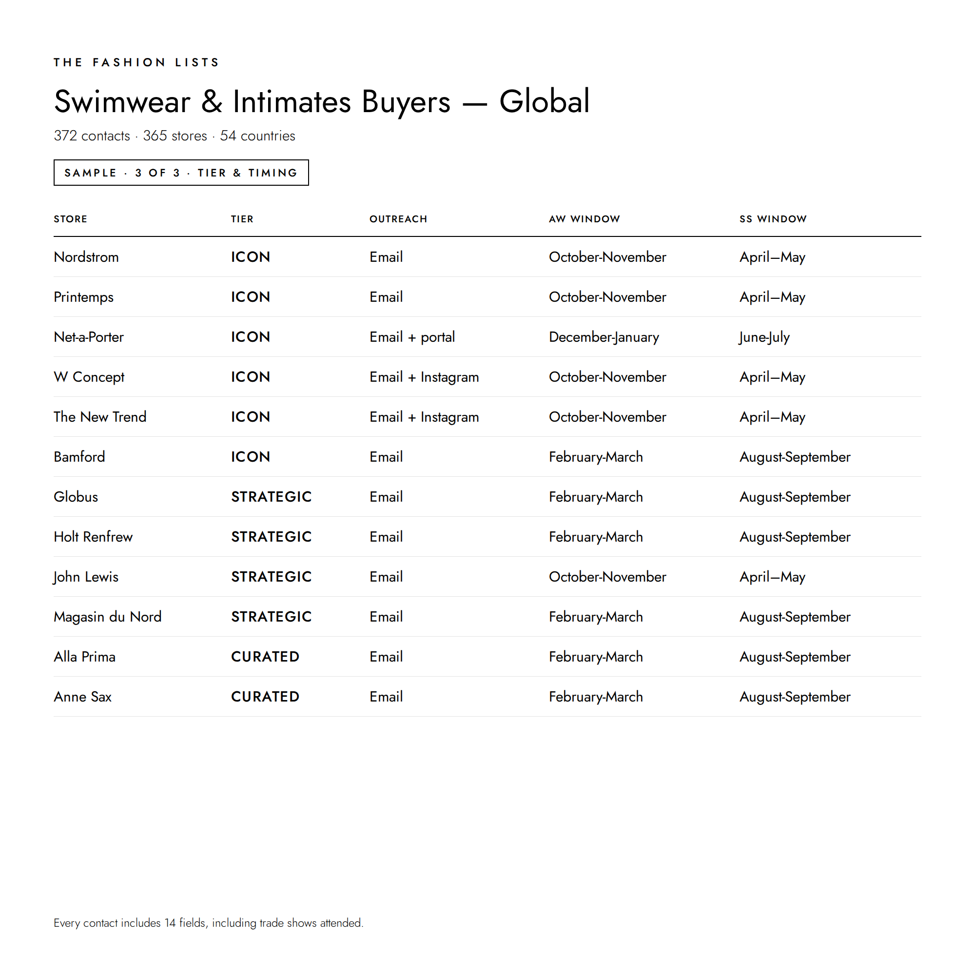This screenshot has width=975, height=975.
Task: Select the Printemps store name
Action: pos(84,297)
